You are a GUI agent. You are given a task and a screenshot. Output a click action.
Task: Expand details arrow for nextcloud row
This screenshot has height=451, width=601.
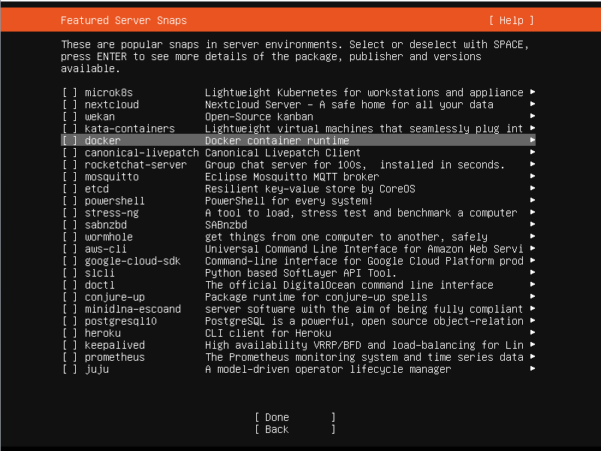coord(533,104)
